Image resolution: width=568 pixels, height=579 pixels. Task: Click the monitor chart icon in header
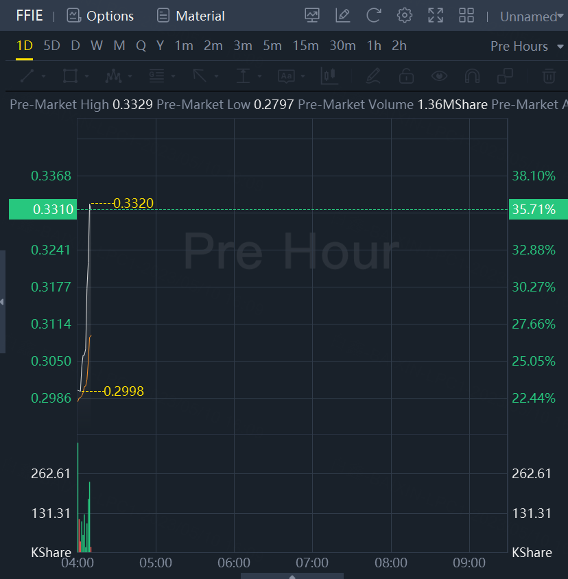point(312,15)
